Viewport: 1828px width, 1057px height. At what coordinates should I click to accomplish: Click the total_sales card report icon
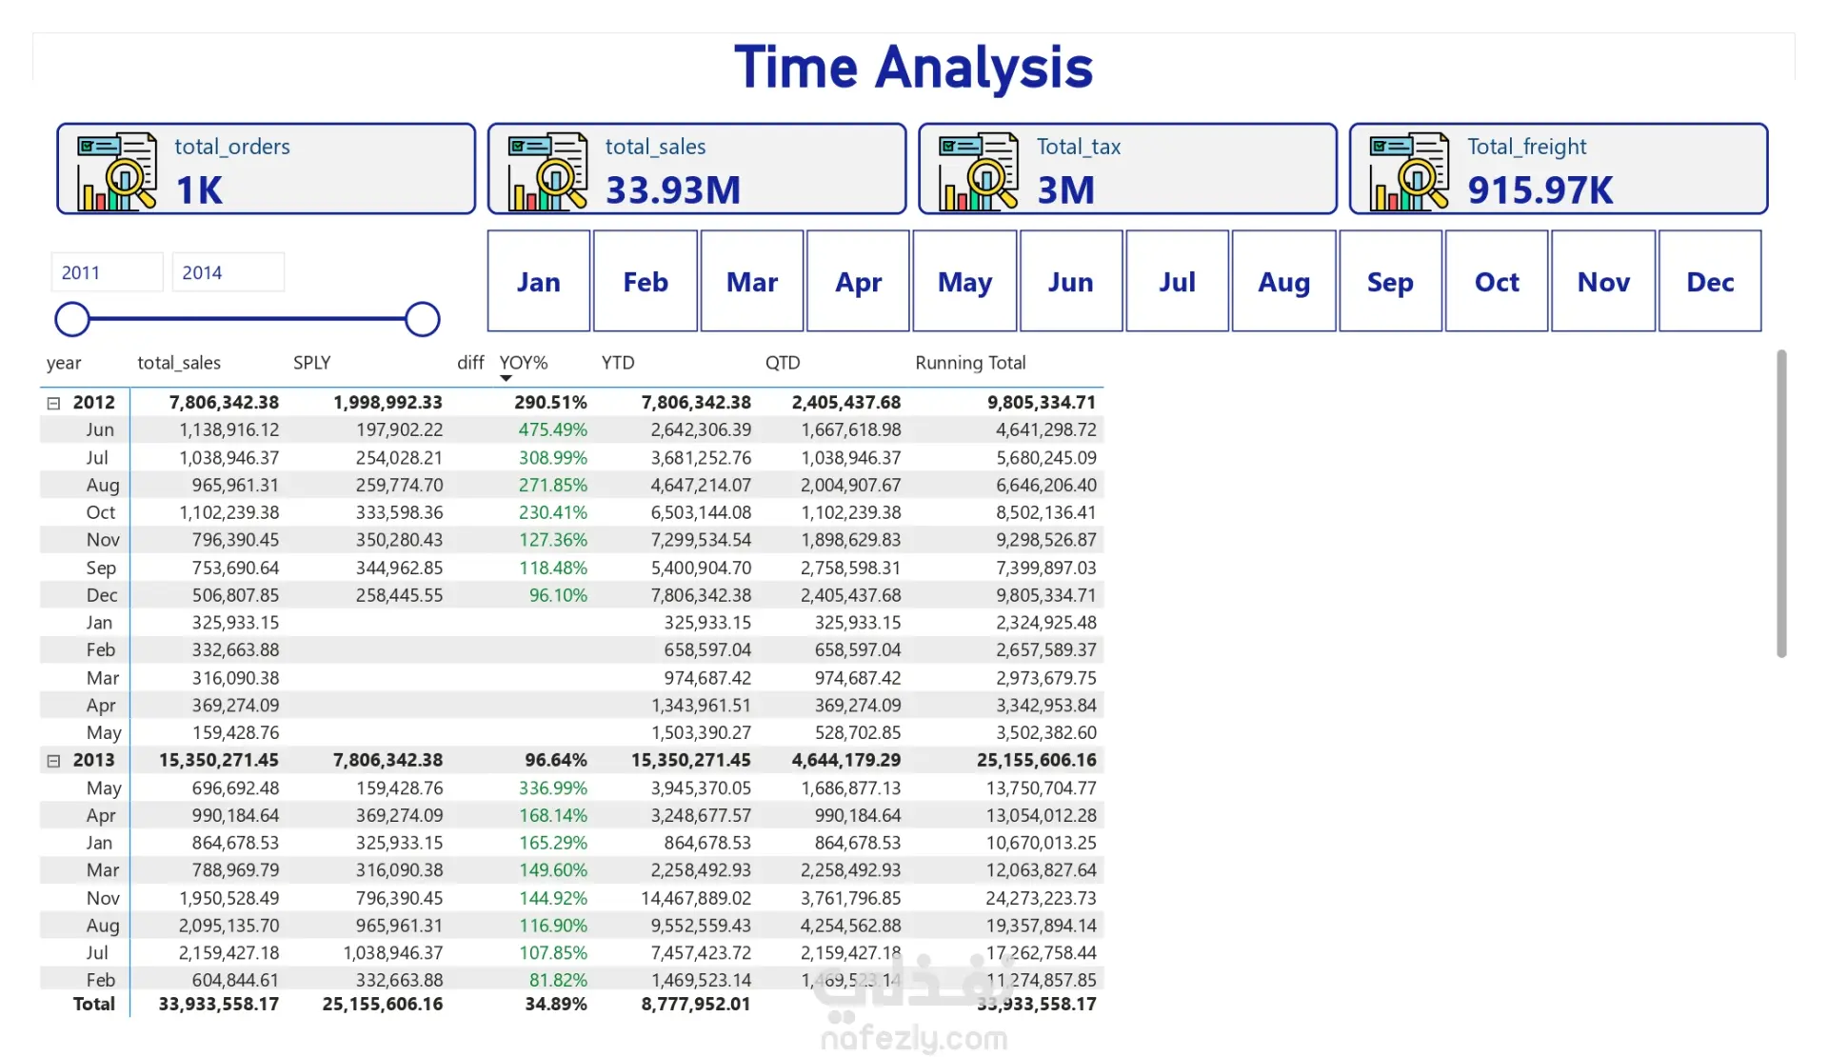click(x=546, y=171)
